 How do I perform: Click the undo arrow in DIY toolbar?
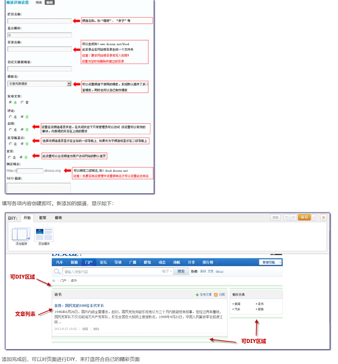[287, 217]
